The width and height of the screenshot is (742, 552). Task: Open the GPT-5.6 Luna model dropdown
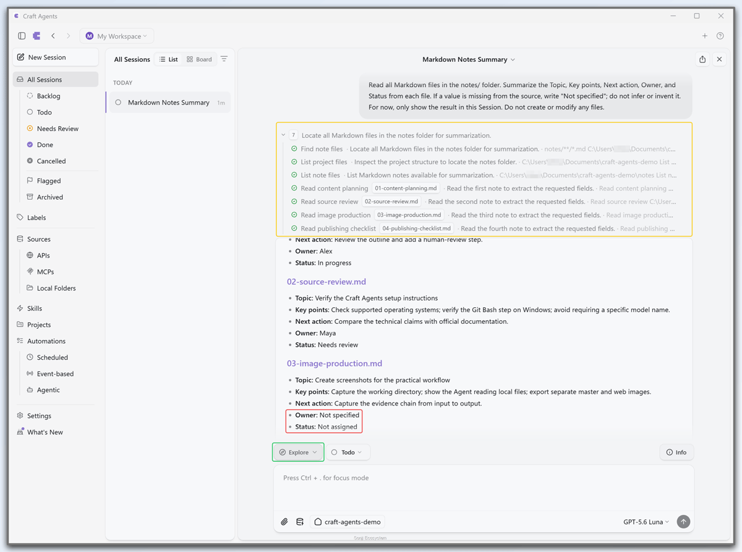point(646,522)
